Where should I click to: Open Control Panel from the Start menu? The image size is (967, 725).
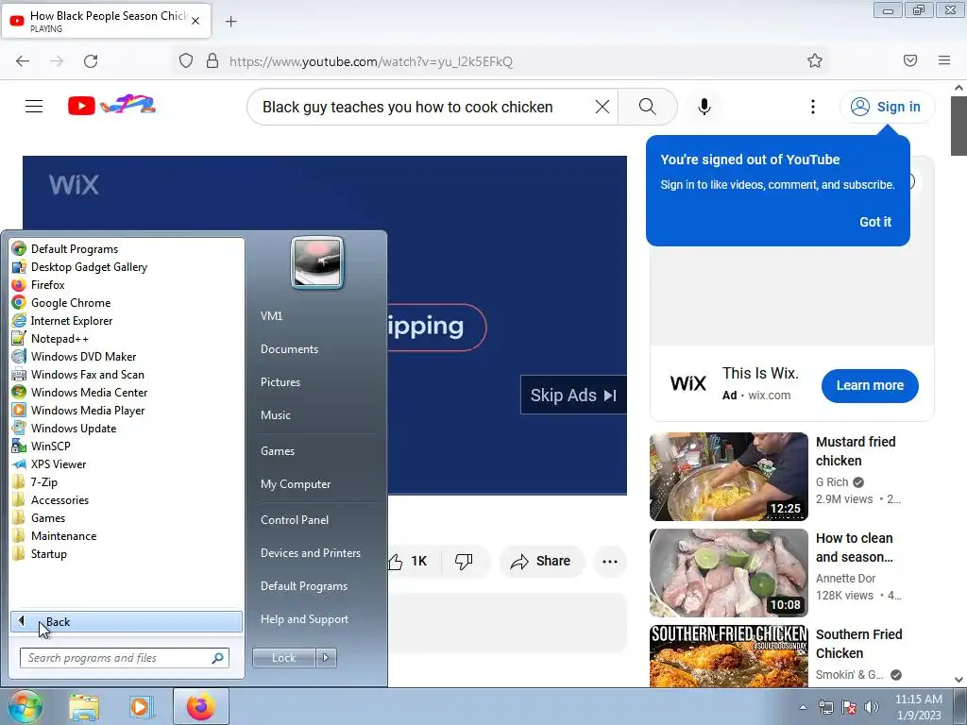click(x=295, y=520)
